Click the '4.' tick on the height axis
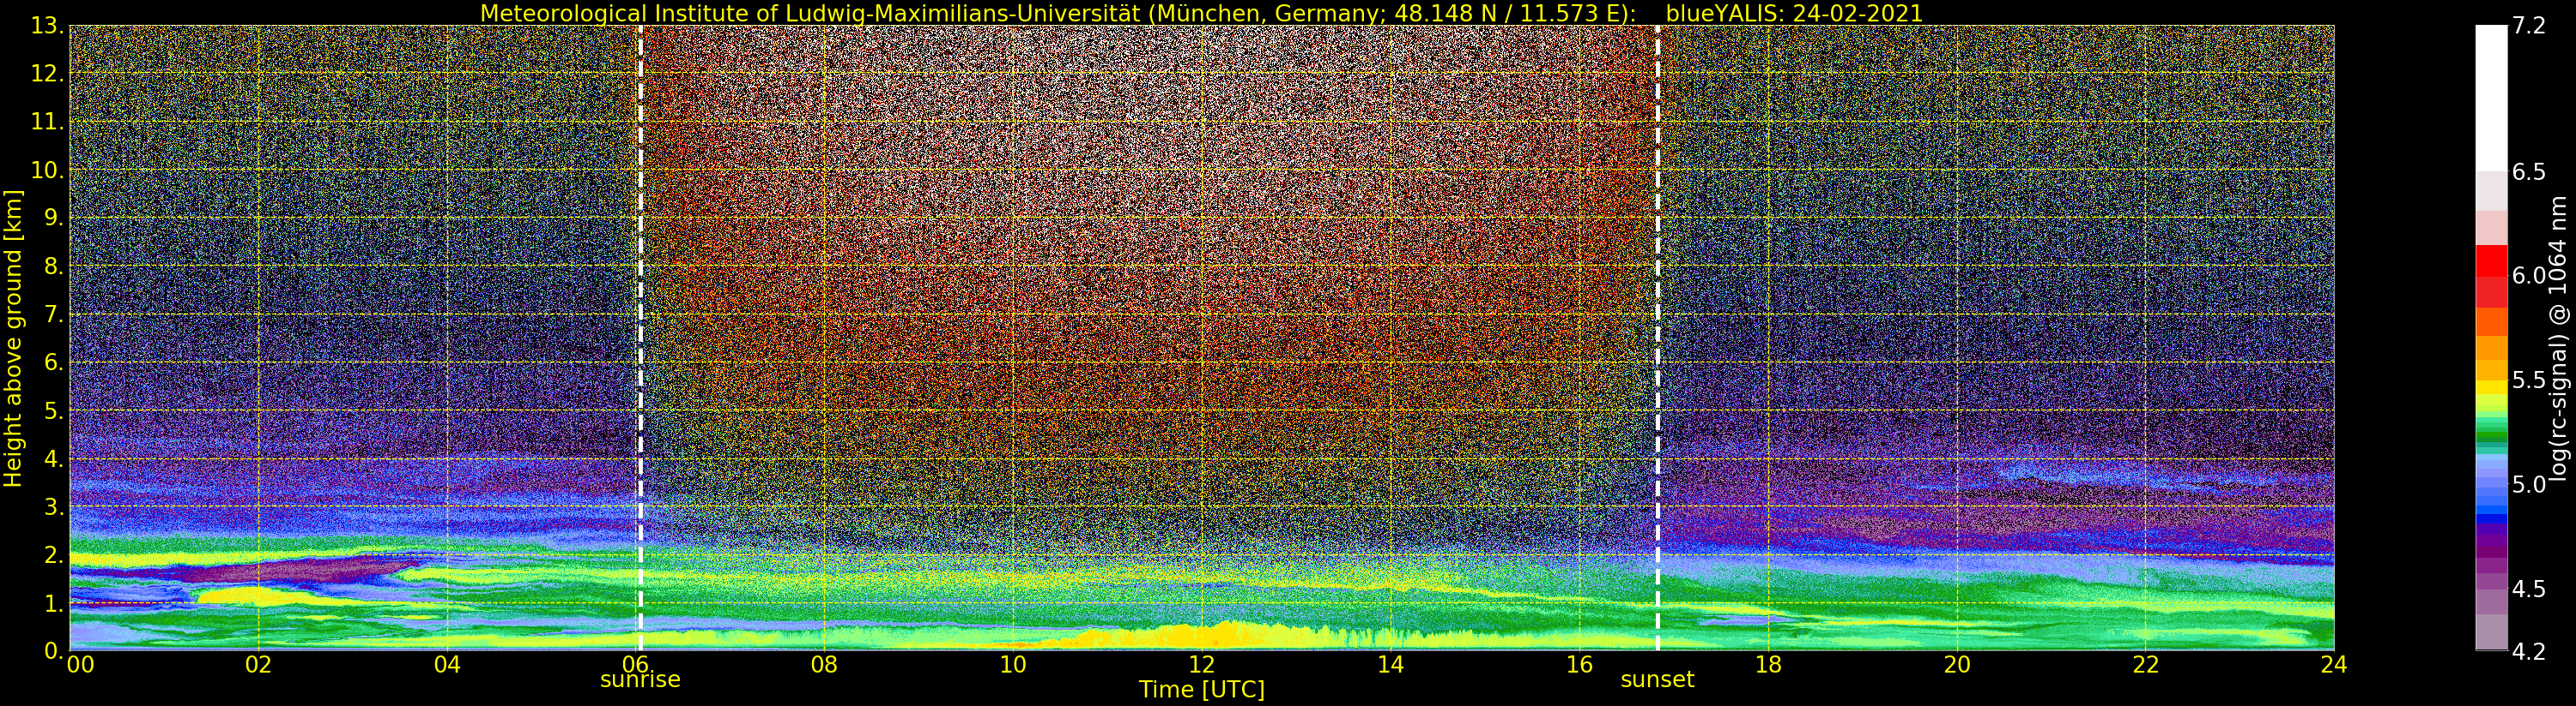 point(55,458)
